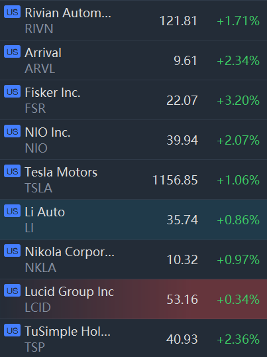Click the US market badge beside Rivian
This screenshot has width=267, height=357.
[x=13, y=12]
